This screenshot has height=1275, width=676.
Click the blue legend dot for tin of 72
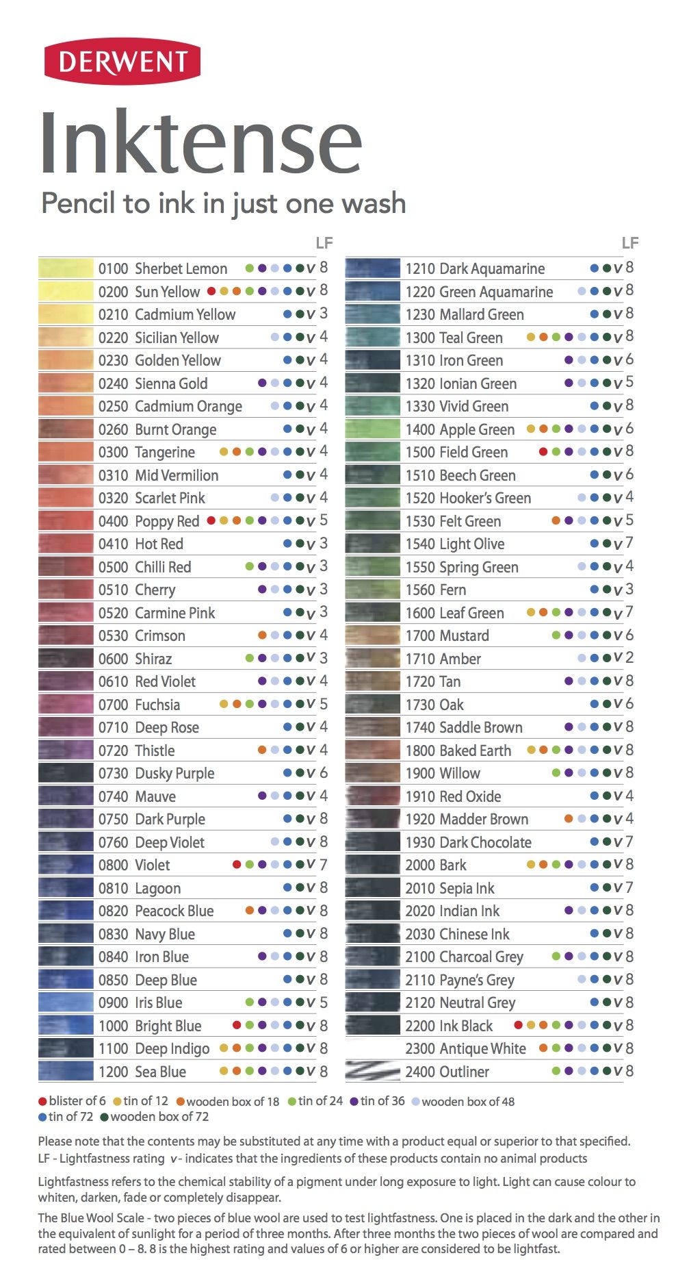tap(42, 1117)
